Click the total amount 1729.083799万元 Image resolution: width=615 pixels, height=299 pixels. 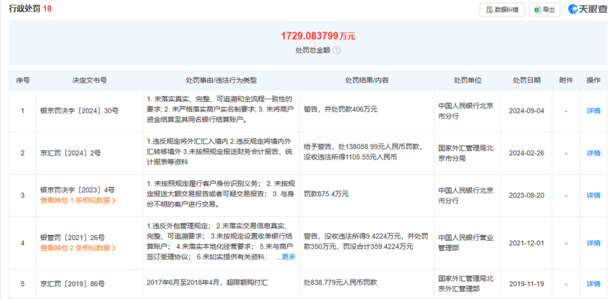(x=318, y=36)
